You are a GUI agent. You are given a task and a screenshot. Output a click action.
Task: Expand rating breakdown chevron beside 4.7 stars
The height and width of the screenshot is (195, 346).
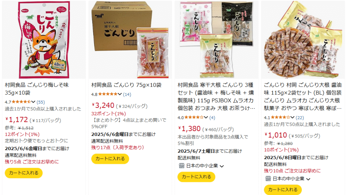tap(33, 102)
